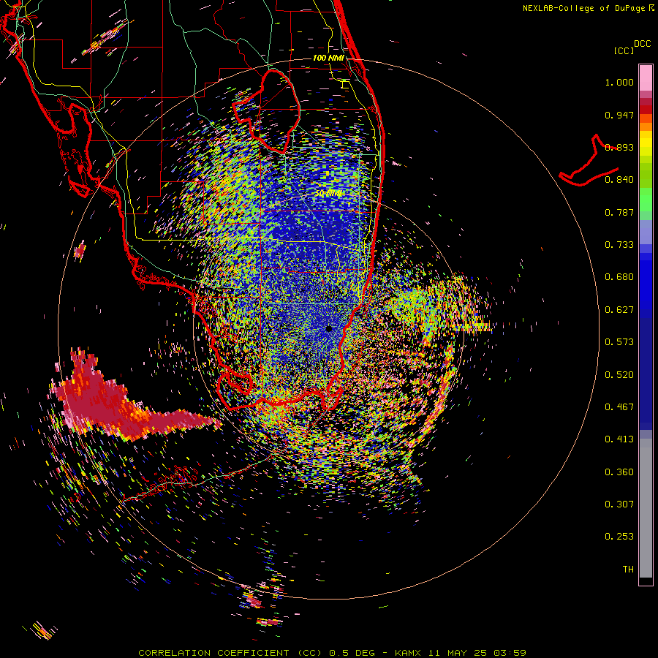Pick the gray colorbar swatch near 0.307
The image size is (658, 658).
tap(646, 508)
